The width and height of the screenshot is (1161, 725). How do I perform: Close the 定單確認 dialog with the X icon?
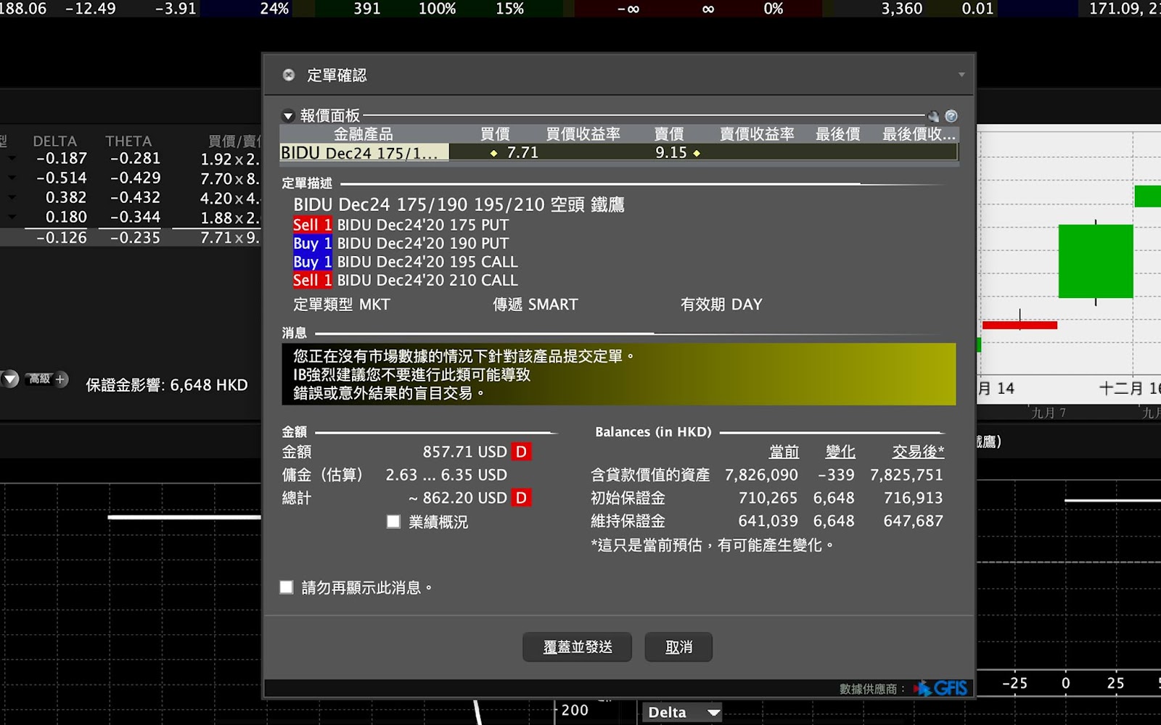coord(289,75)
